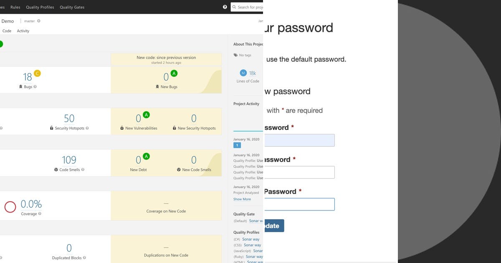Switch to the Activity tab
The width and height of the screenshot is (501, 263).
tap(23, 30)
